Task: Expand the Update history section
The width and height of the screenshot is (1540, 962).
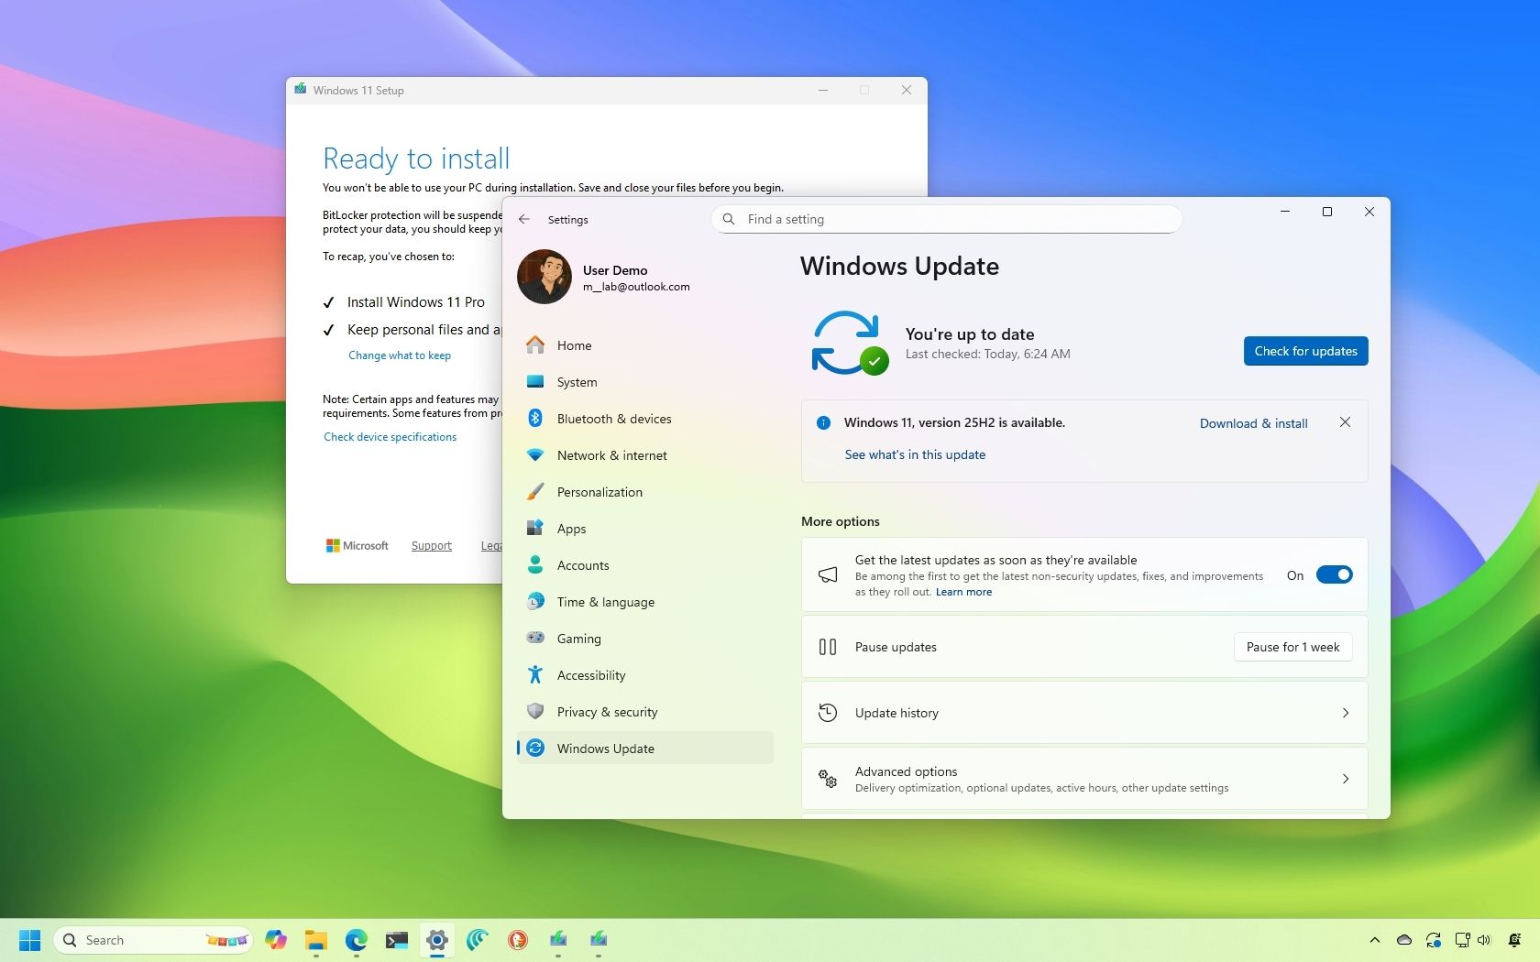Action: point(1083,713)
